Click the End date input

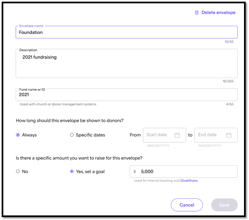tap(216, 135)
